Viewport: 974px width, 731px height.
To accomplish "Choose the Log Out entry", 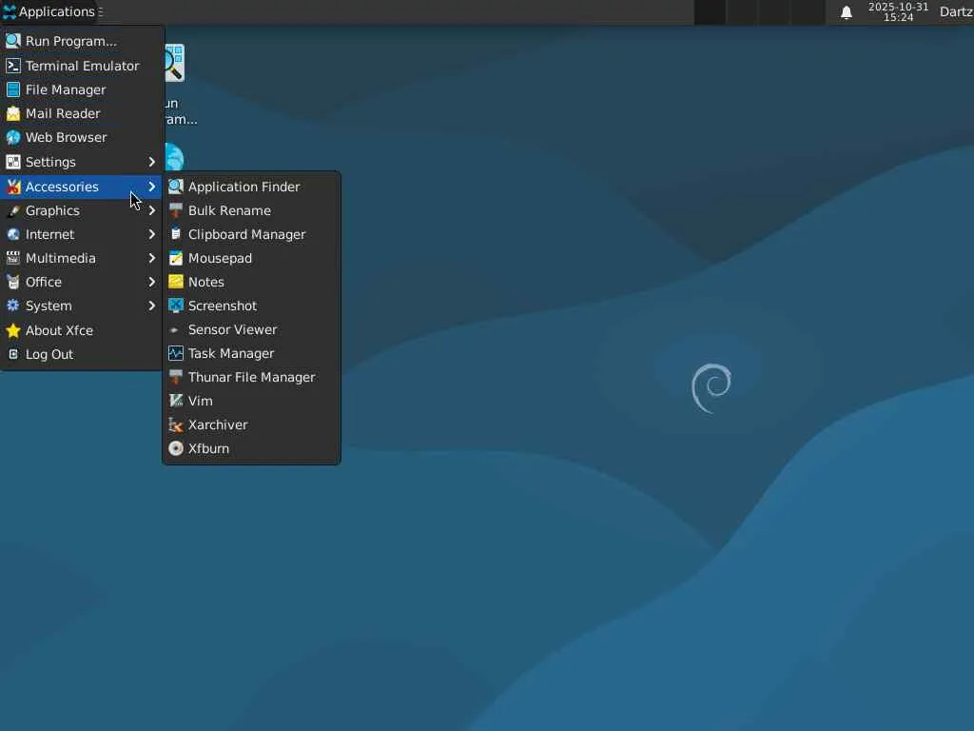I will tap(82, 354).
